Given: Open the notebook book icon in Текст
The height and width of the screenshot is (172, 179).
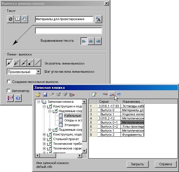Looking at the screenshot, I should 18,20.
